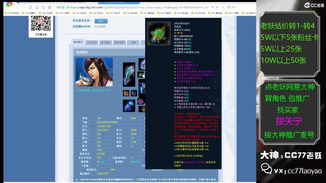326x183 pixels.
Task: Click the browser back arrow
Action: 18,7
